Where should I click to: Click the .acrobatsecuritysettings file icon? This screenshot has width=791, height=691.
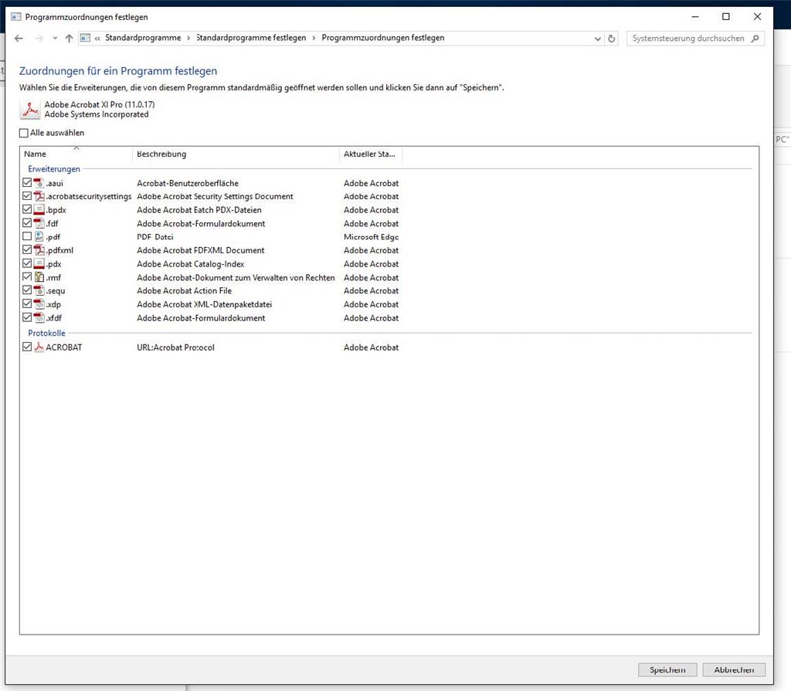(x=39, y=196)
